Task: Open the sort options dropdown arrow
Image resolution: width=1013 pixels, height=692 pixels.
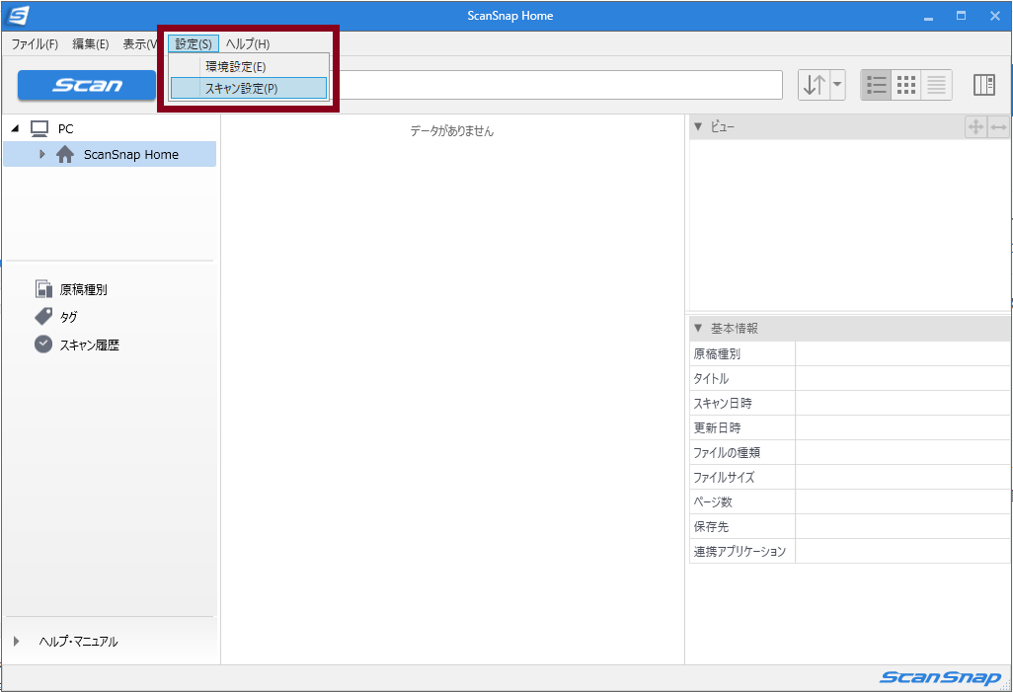Action: click(838, 85)
